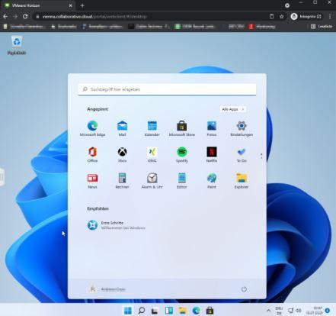Open Microsoft Edge from pinned apps
336x316 pixels.
92,128
